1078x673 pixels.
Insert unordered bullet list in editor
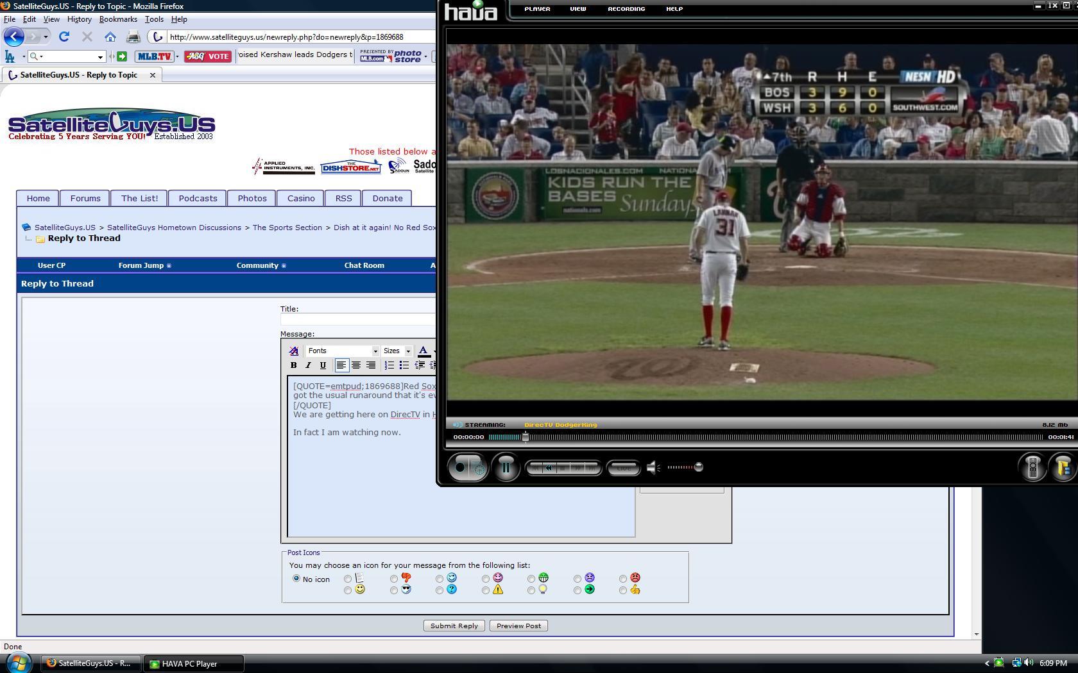(404, 365)
